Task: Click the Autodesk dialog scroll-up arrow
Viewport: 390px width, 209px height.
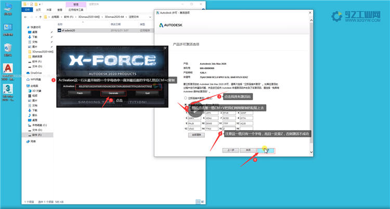Action: (311, 20)
